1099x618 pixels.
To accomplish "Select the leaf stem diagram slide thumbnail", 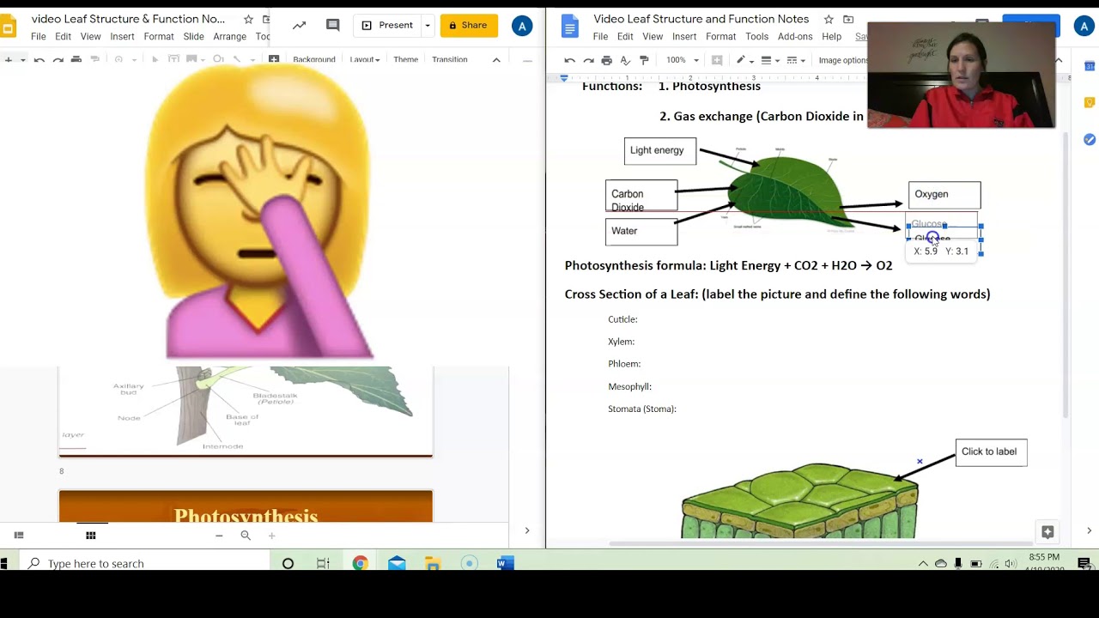I will click(246, 412).
